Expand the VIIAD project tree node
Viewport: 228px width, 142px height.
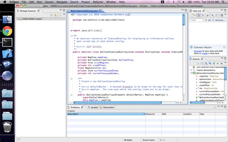19,19
